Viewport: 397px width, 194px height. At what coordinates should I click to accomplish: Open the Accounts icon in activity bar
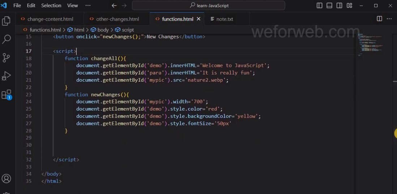[x=6, y=178]
